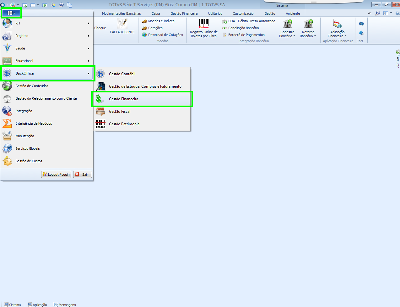Open the Caixa ribbon tab
Screen dimensions: 400x307
coord(155,13)
